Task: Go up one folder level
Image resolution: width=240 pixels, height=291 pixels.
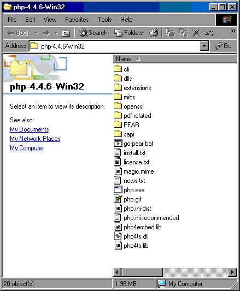Action: (x=66, y=33)
